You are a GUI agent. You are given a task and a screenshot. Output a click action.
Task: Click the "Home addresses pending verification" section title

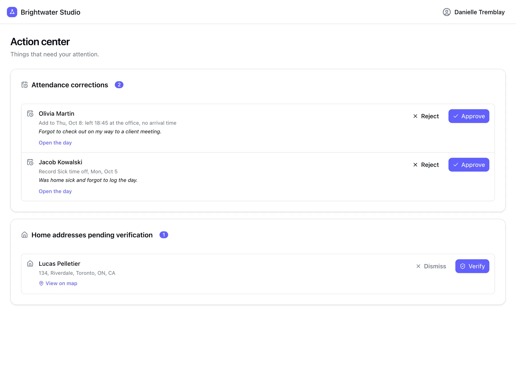pos(92,235)
